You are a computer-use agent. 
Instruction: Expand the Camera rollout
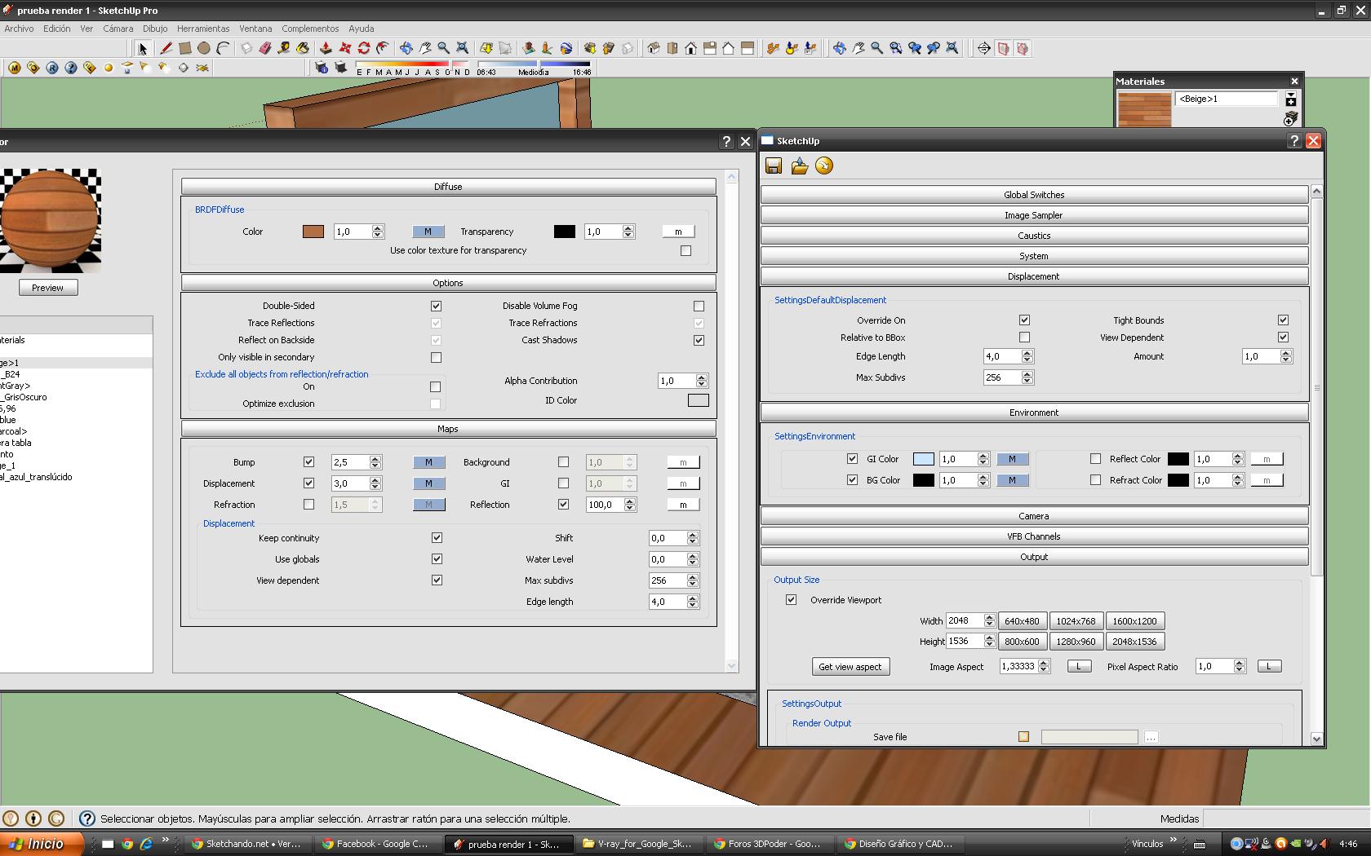(1034, 516)
